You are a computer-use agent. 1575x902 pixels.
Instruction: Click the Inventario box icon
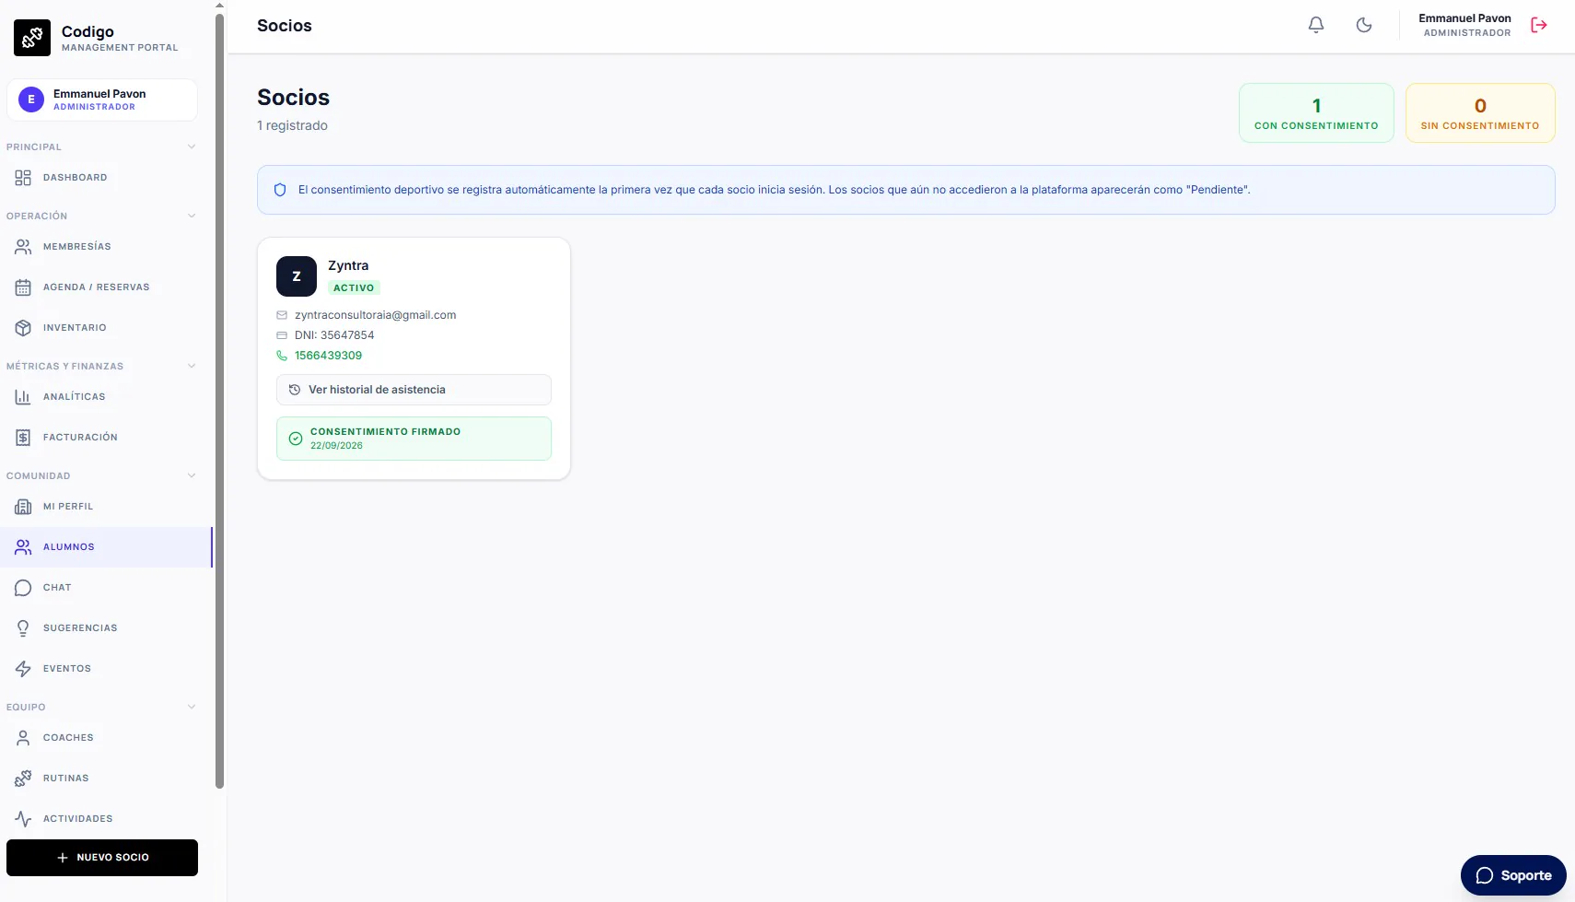23,328
